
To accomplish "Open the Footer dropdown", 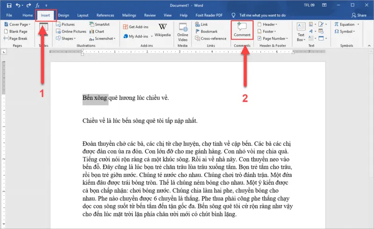I will point(266,31).
